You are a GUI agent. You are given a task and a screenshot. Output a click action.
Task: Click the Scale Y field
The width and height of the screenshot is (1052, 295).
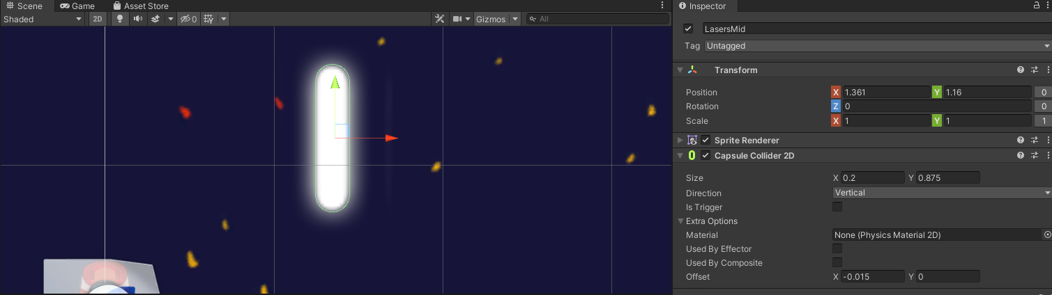click(x=986, y=120)
